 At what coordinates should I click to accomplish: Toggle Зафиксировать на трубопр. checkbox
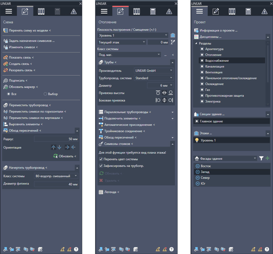click(x=101, y=166)
